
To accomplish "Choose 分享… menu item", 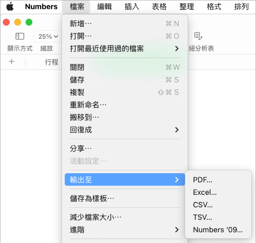I will pos(125,148).
